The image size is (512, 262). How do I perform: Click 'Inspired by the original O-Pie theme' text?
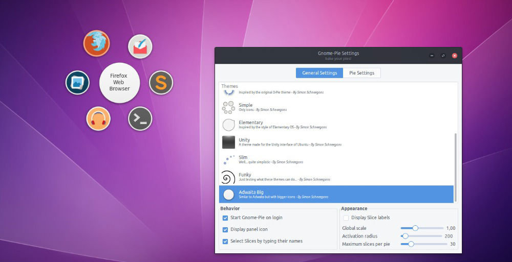265,92
